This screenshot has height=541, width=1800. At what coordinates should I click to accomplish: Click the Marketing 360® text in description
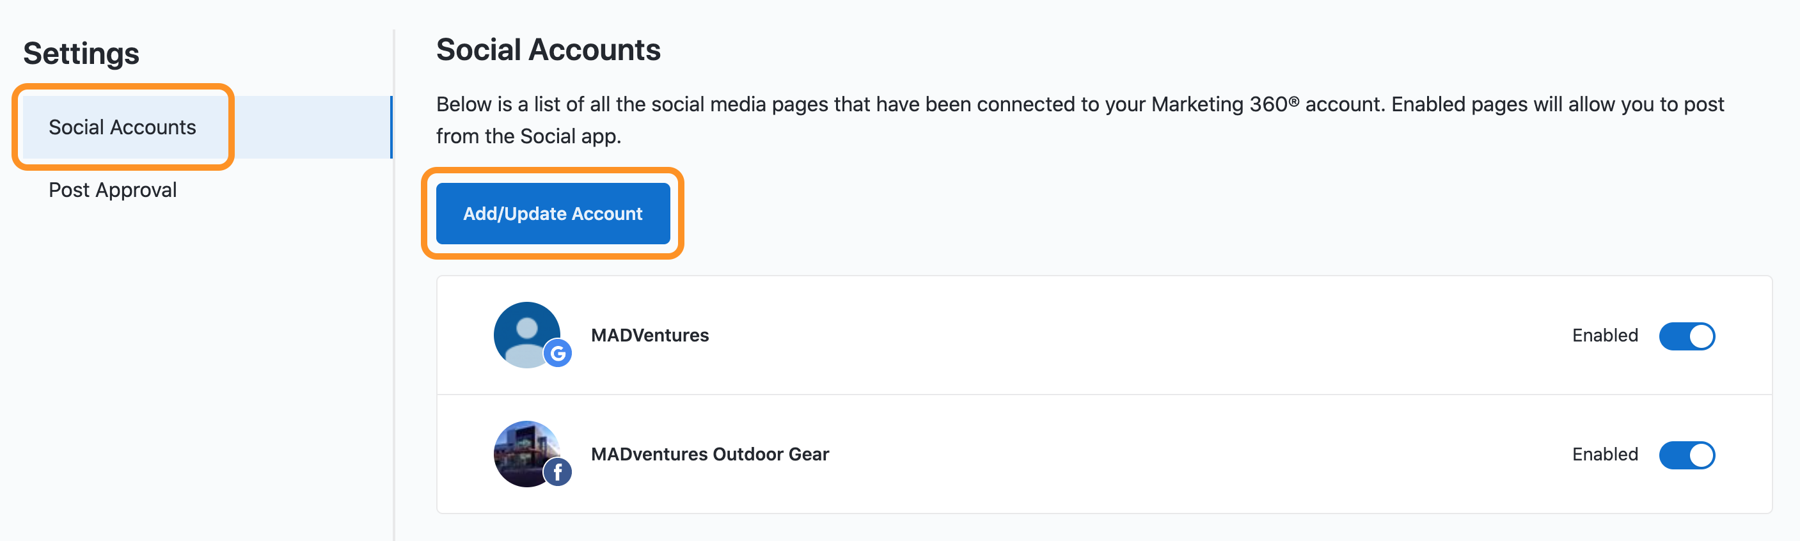tap(1225, 104)
